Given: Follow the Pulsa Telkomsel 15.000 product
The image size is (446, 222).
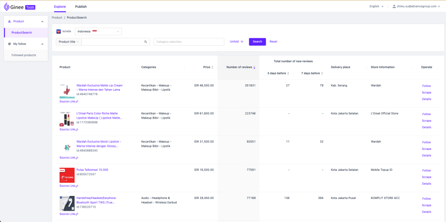Looking at the screenshot, I should pos(426,171).
